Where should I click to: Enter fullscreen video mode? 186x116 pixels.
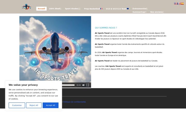click(x=88, y=85)
